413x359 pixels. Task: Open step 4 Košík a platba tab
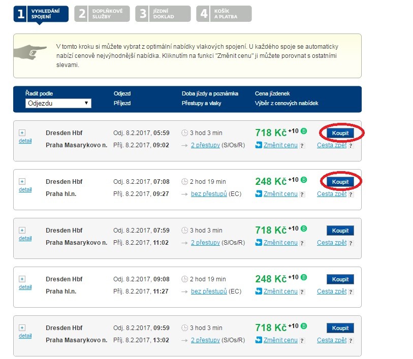click(x=224, y=14)
